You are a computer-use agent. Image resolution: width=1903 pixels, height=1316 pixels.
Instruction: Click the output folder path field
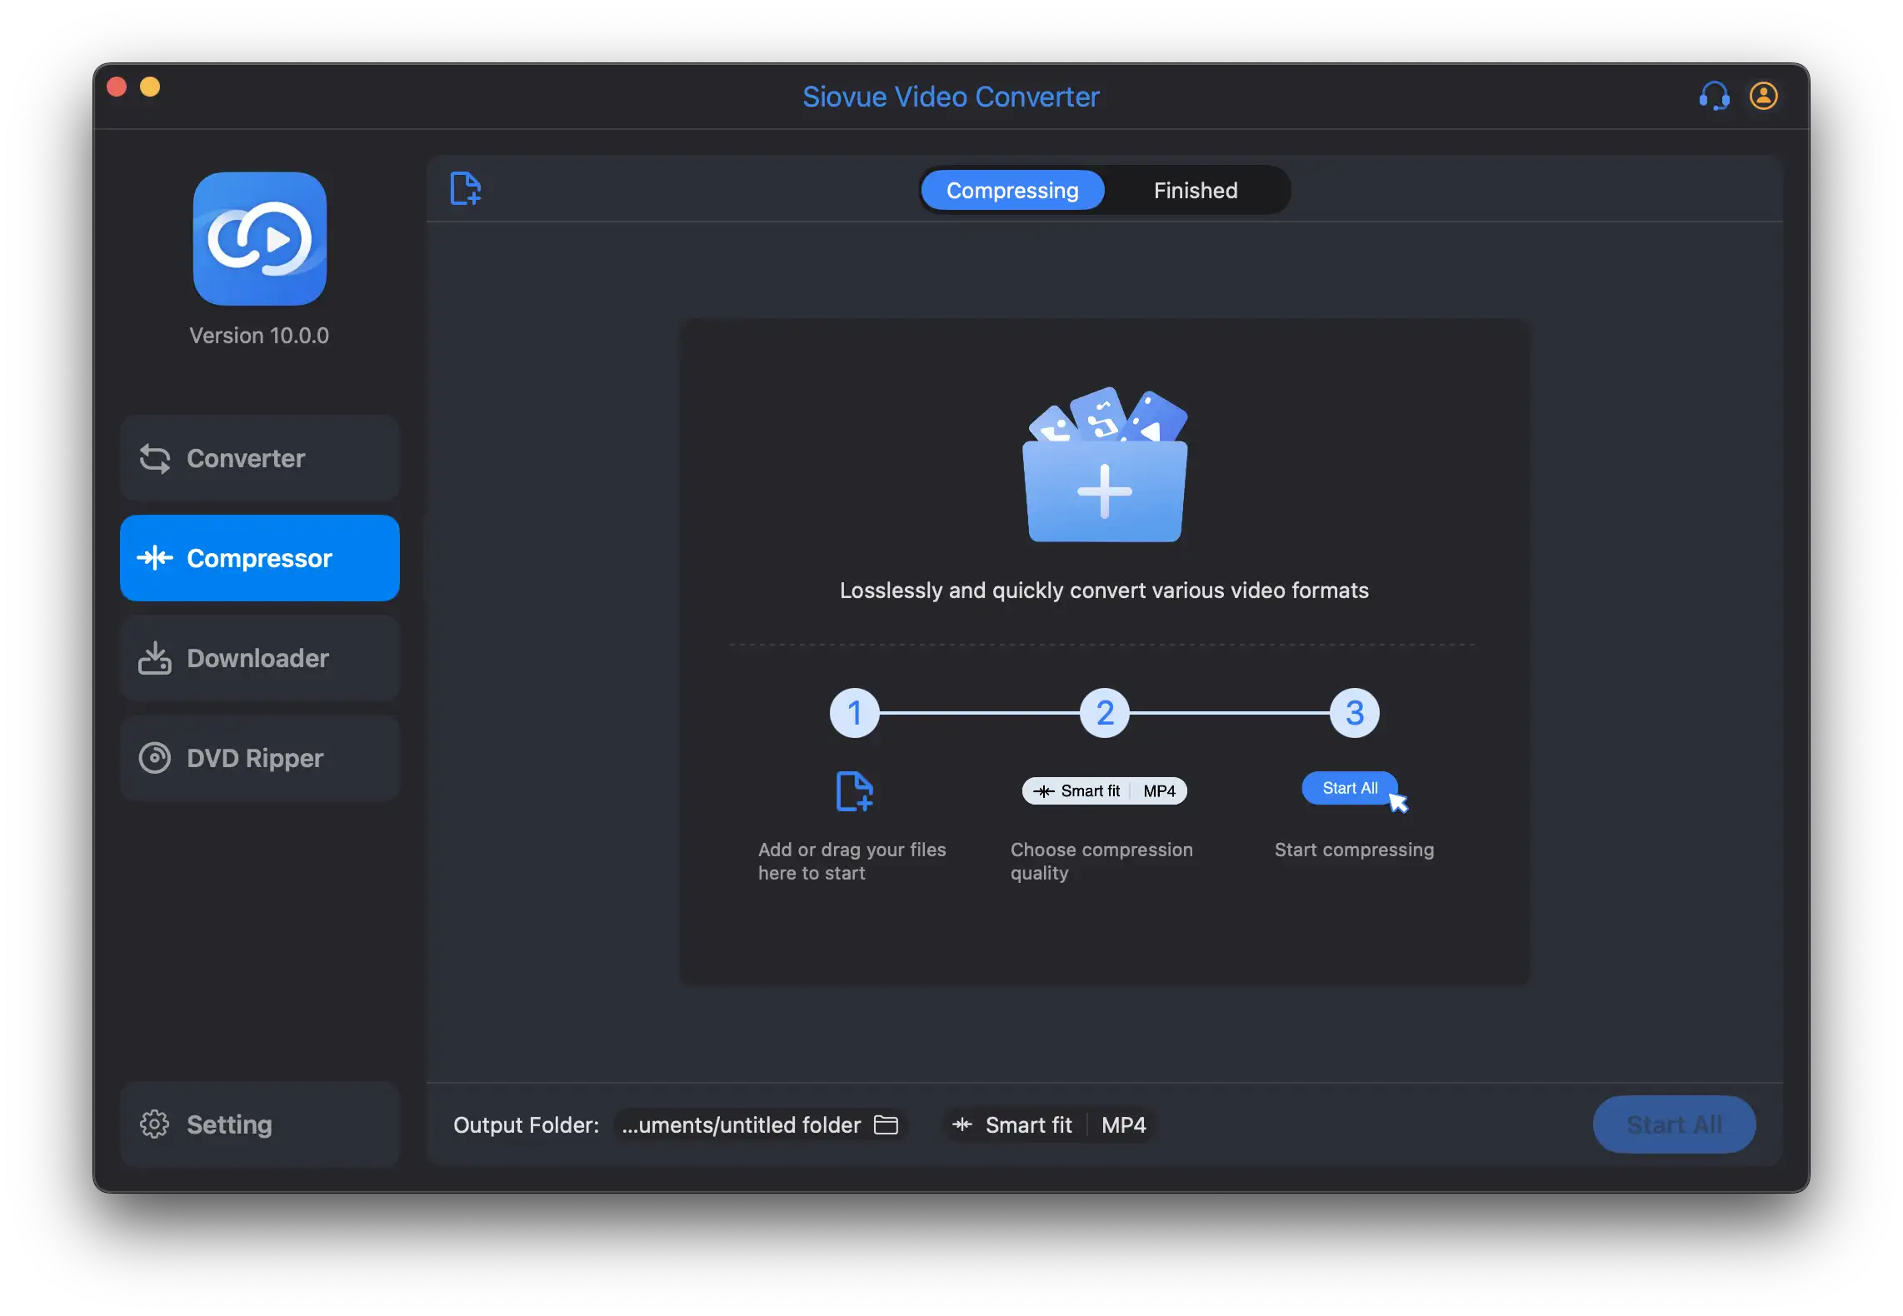[x=741, y=1124]
